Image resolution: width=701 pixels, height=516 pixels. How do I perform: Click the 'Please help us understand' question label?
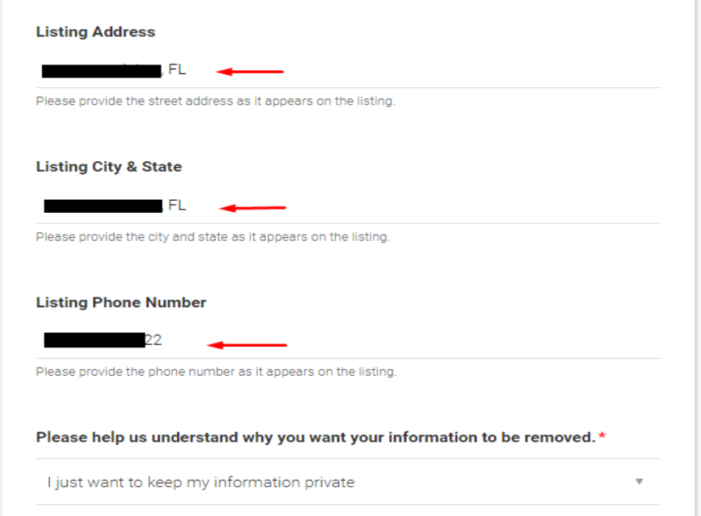tap(315, 438)
